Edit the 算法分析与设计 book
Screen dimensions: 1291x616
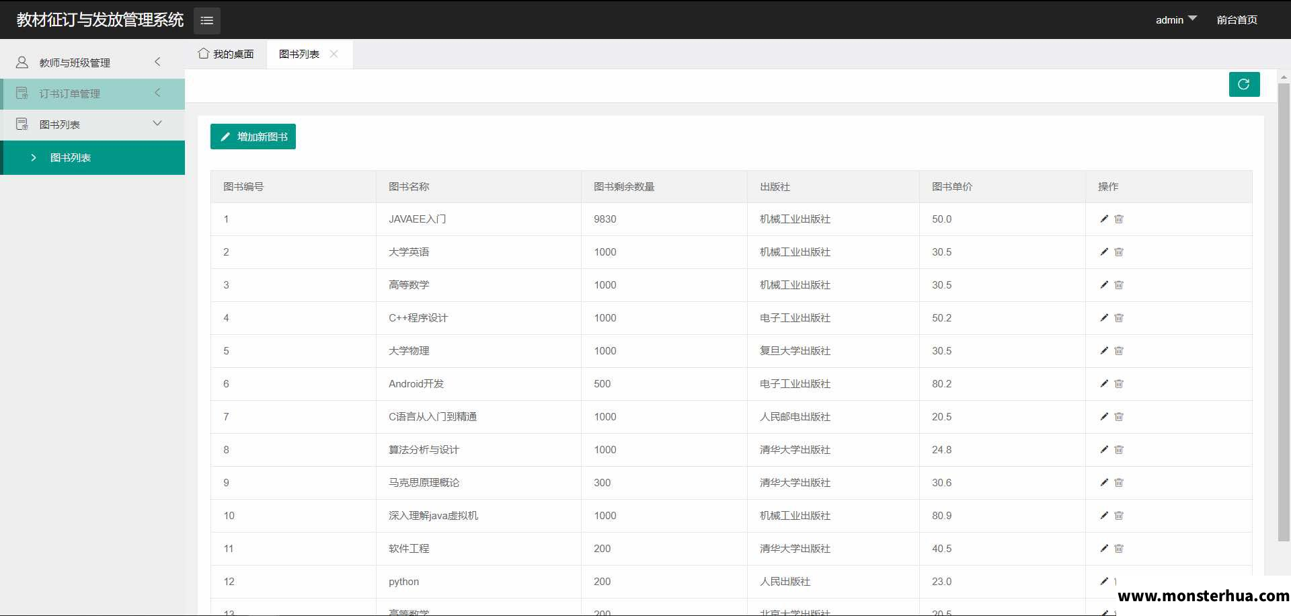click(x=1104, y=449)
